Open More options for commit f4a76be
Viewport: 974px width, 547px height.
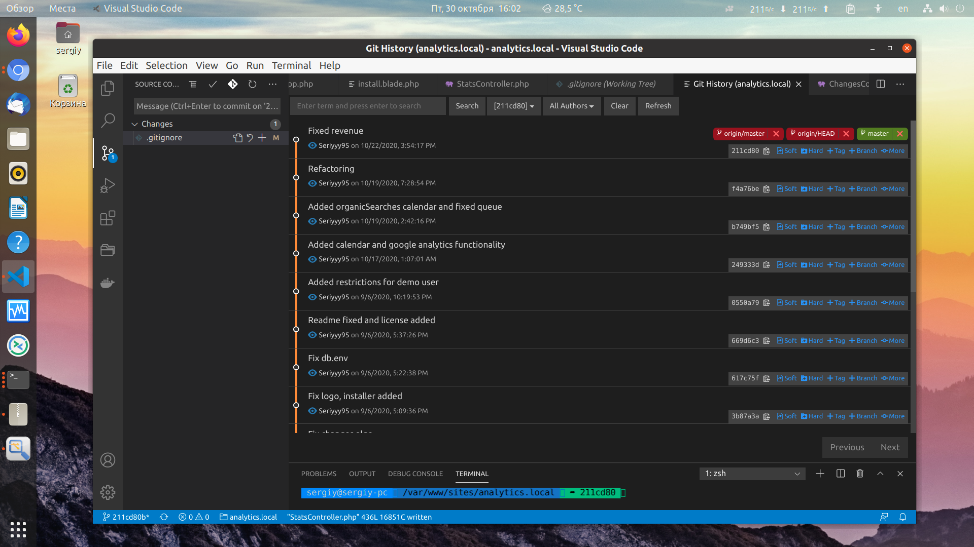click(893, 189)
